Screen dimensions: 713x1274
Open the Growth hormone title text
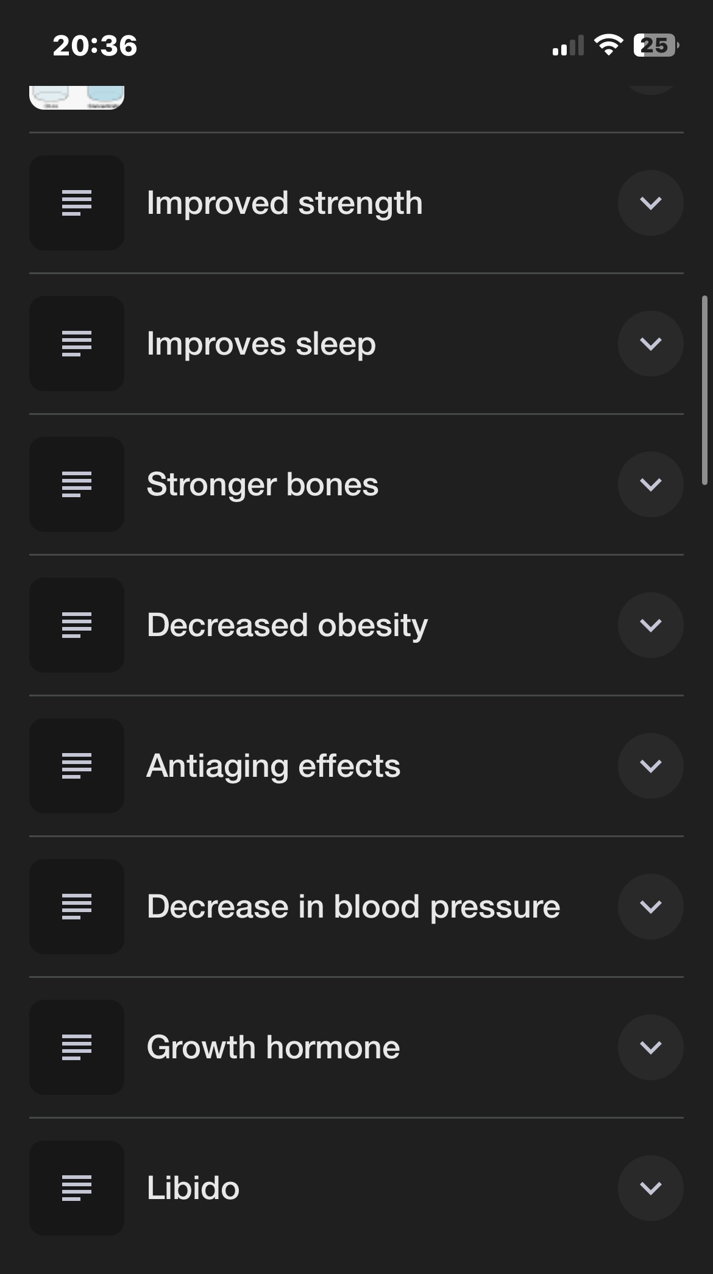click(274, 1047)
